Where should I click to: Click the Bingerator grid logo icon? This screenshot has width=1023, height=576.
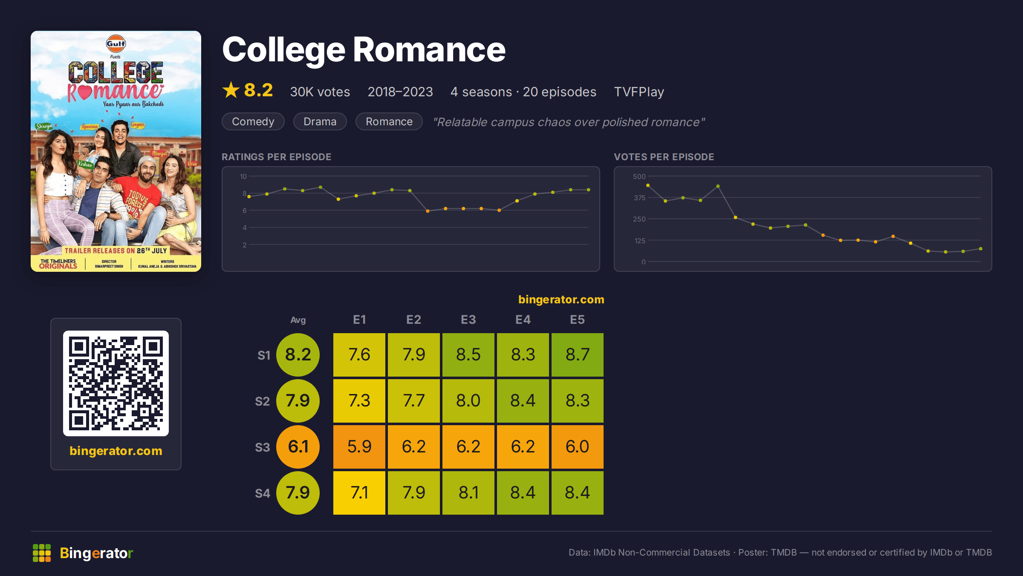42,553
